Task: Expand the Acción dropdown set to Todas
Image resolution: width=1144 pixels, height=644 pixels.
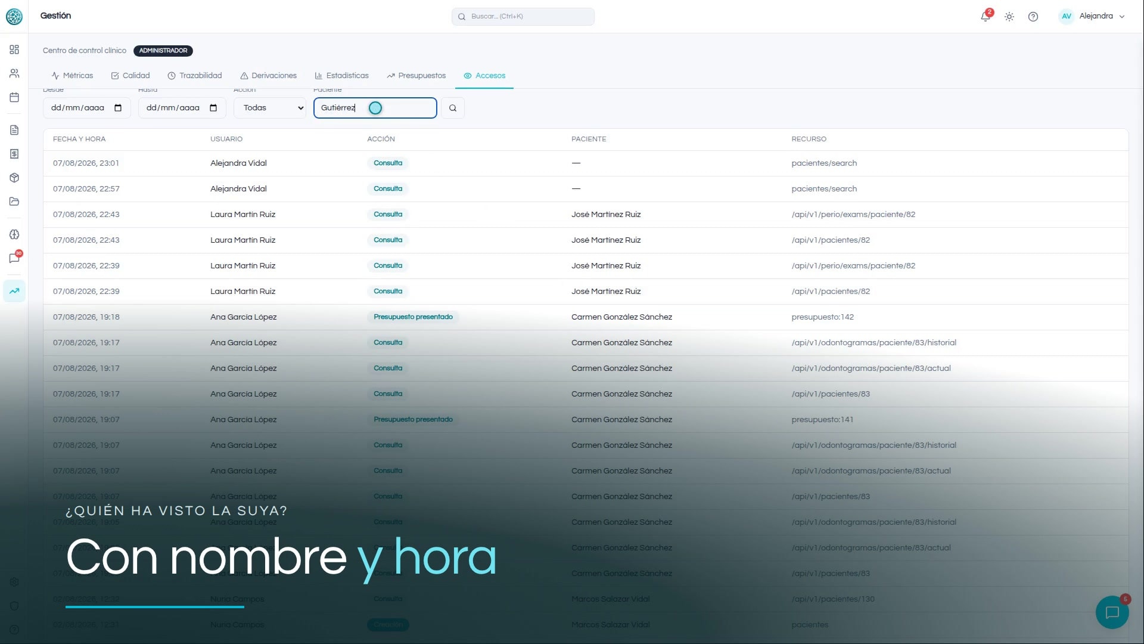Action: (x=270, y=108)
